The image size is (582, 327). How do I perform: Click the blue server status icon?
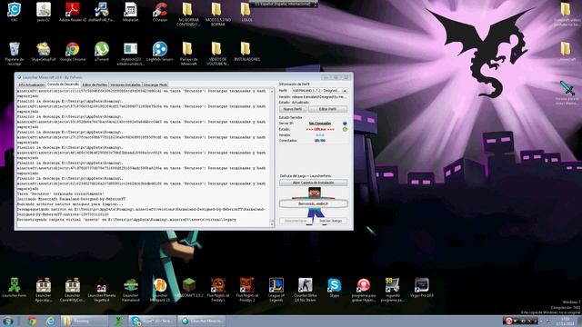click(x=345, y=124)
